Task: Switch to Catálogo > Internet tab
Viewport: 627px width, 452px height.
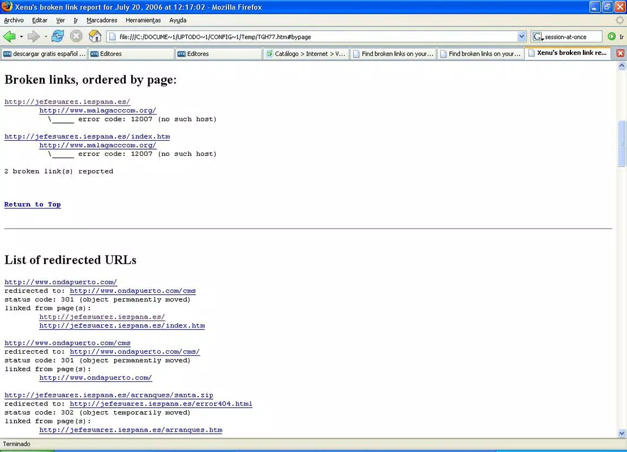Action: tap(306, 54)
